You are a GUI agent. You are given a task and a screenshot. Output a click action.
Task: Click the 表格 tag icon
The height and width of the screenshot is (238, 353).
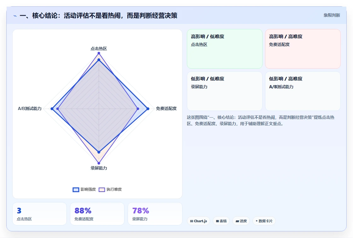point(217,221)
